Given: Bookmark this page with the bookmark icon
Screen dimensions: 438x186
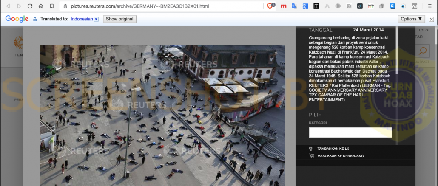Looking at the screenshot, I should pos(52,6).
